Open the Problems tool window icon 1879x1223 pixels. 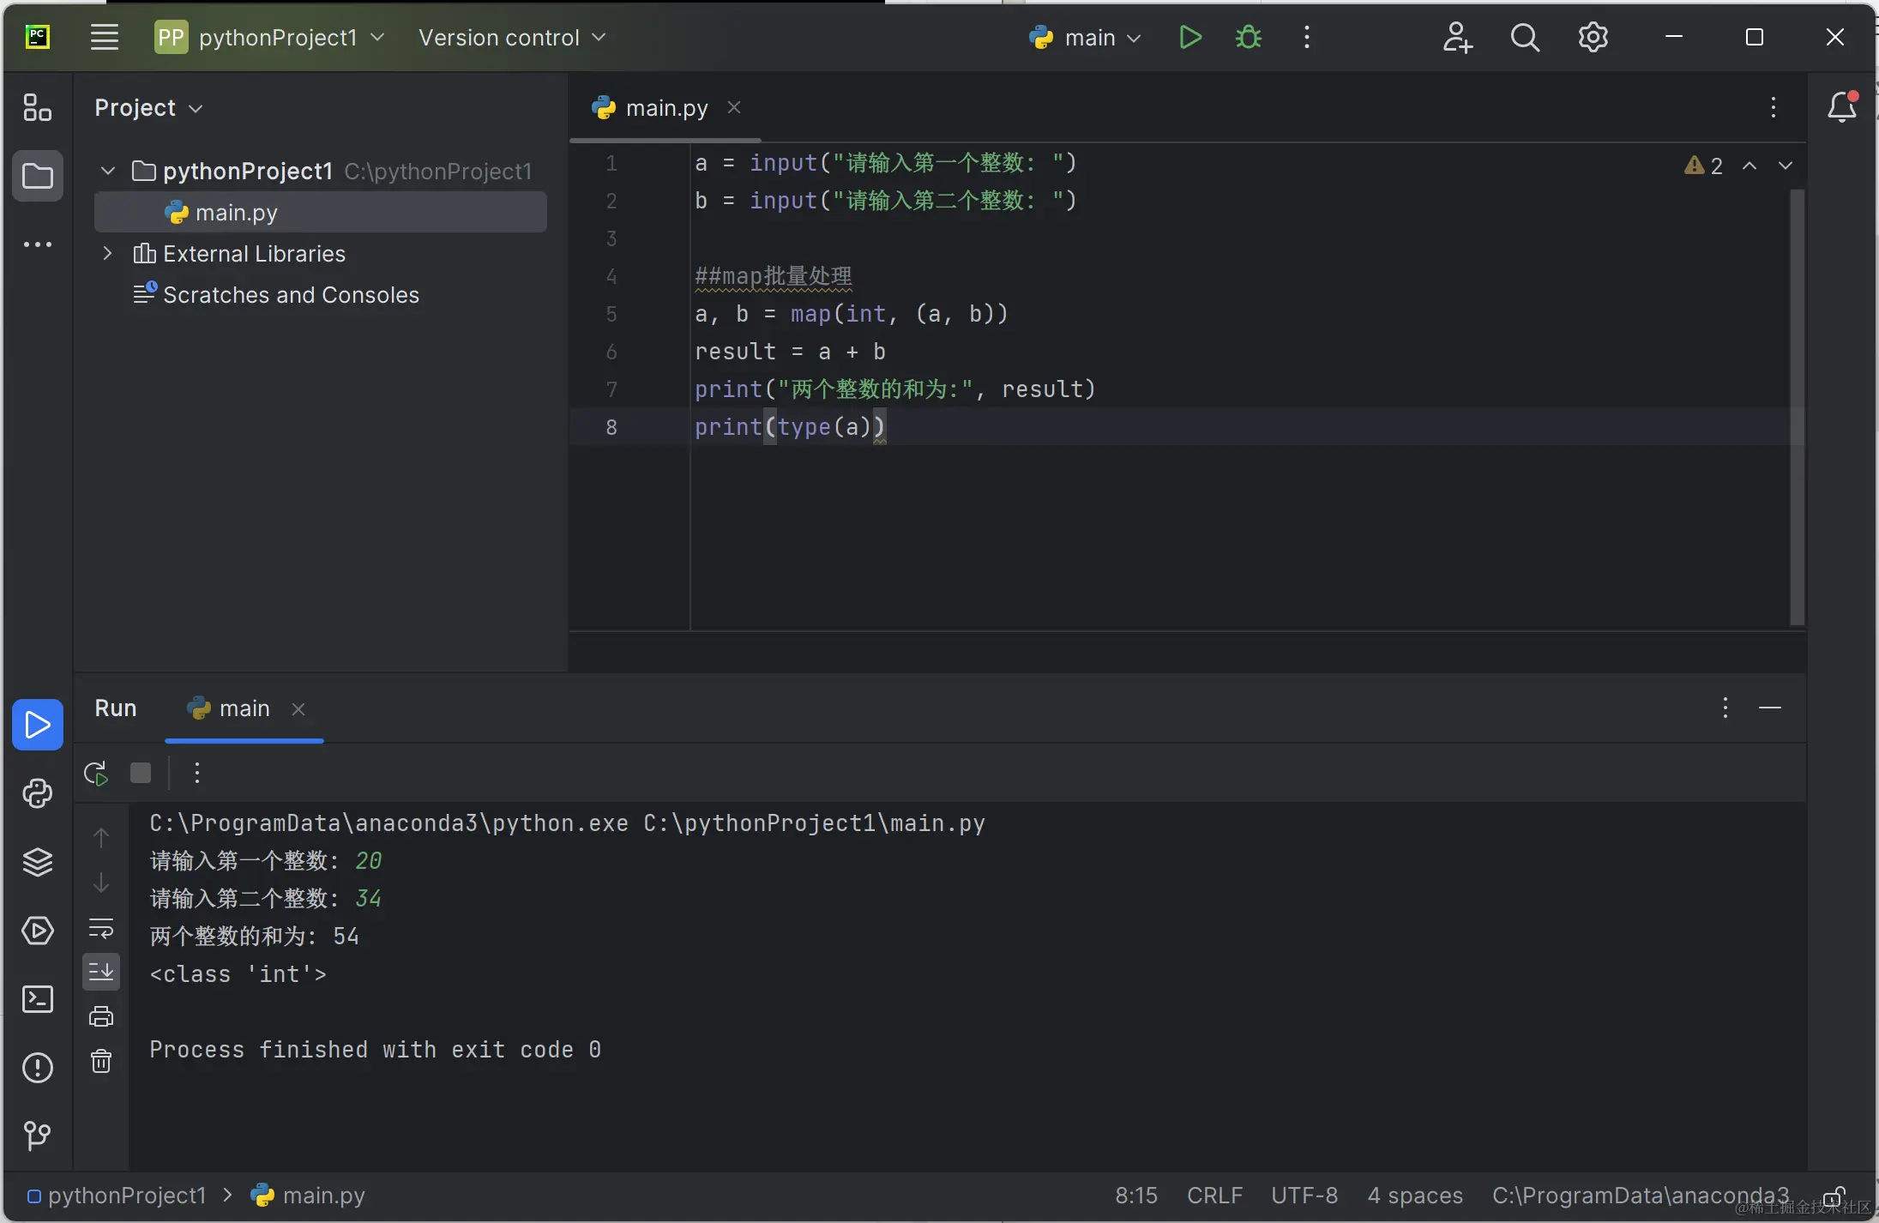[38, 1068]
